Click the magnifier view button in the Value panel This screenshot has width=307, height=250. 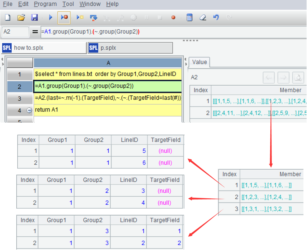click(298, 78)
